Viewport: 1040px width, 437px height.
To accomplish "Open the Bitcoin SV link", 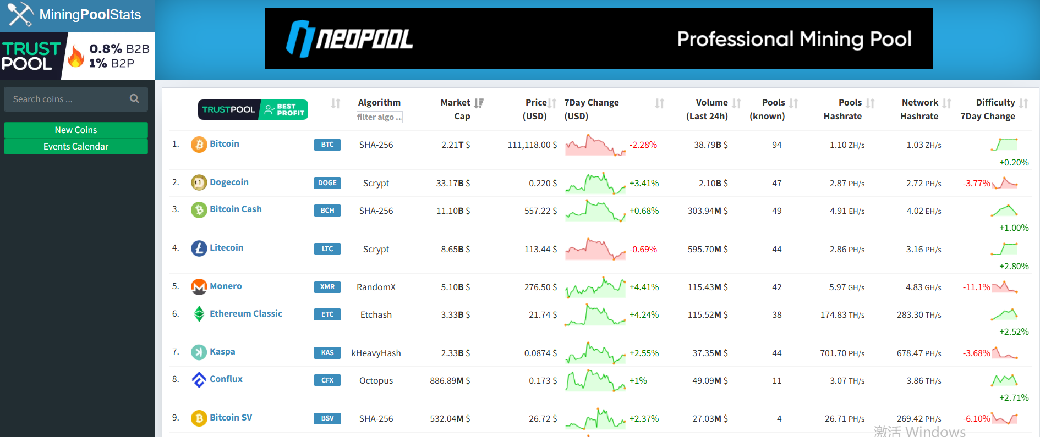I will pyautogui.click(x=231, y=417).
